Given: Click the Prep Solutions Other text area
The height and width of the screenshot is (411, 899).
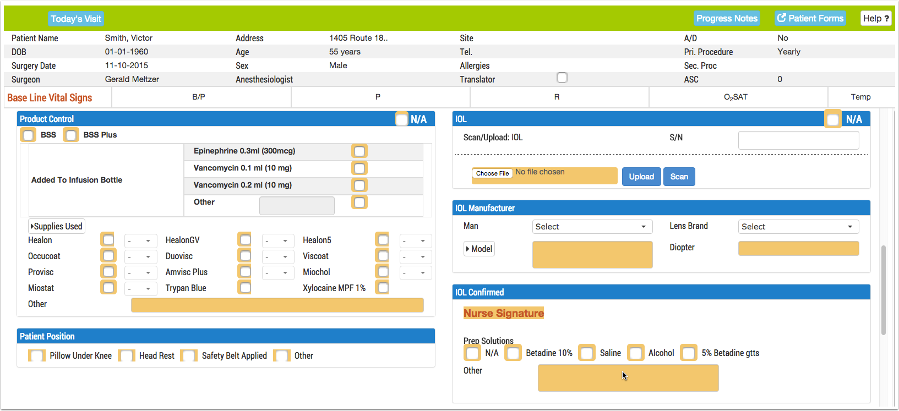Looking at the screenshot, I should click(x=628, y=378).
